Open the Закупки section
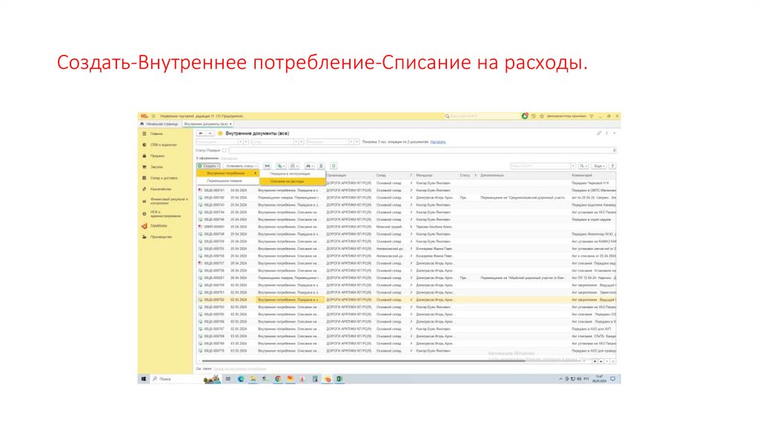The image size is (759, 425). coord(156,167)
